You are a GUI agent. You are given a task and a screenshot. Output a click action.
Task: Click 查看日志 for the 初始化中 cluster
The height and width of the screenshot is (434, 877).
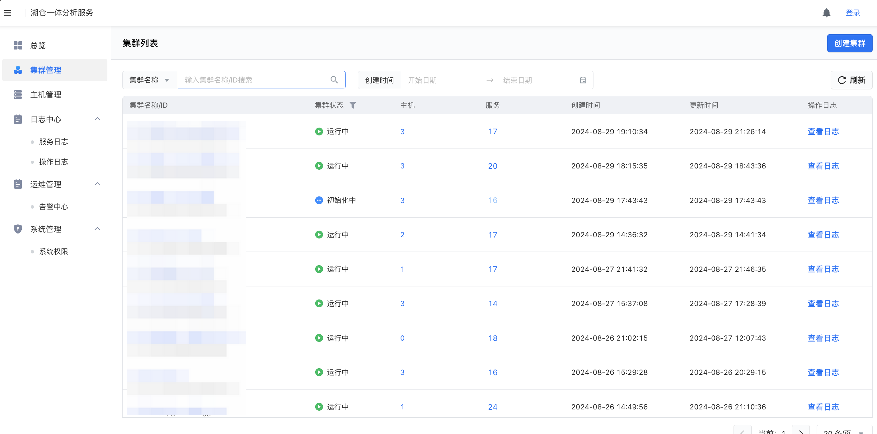pos(823,200)
